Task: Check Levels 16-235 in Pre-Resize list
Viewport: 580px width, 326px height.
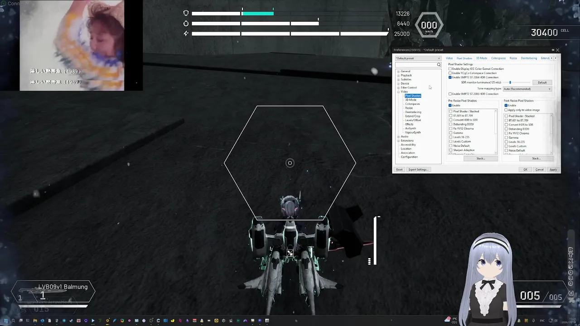Action: [451, 137]
